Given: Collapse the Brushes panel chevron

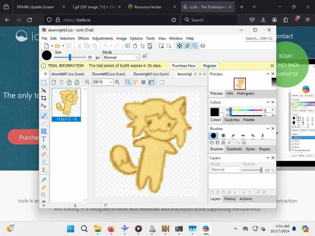Looking at the screenshot, I should [268, 128].
